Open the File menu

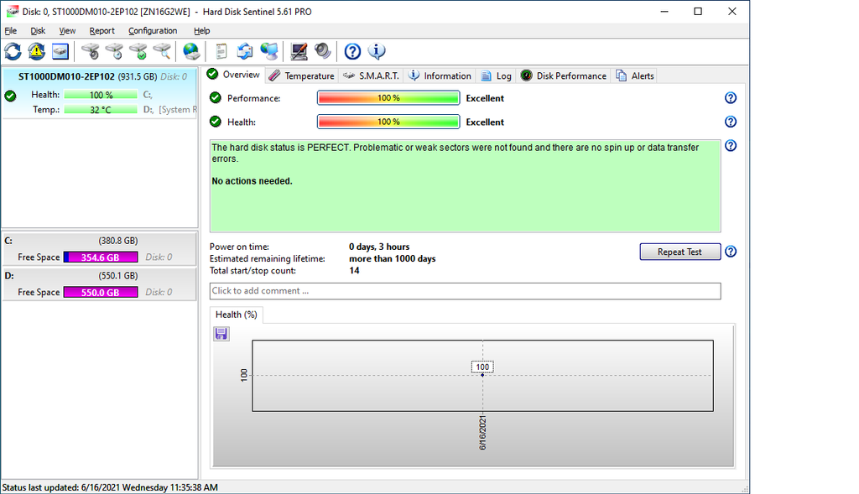[x=10, y=31]
